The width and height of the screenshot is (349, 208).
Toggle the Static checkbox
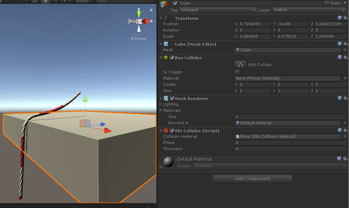(x=327, y=3)
